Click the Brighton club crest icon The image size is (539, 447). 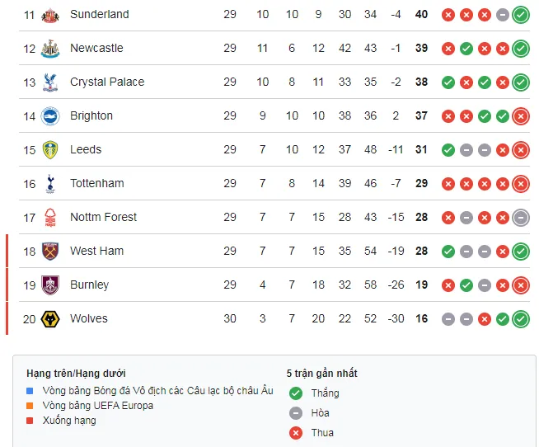coord(51,116)
